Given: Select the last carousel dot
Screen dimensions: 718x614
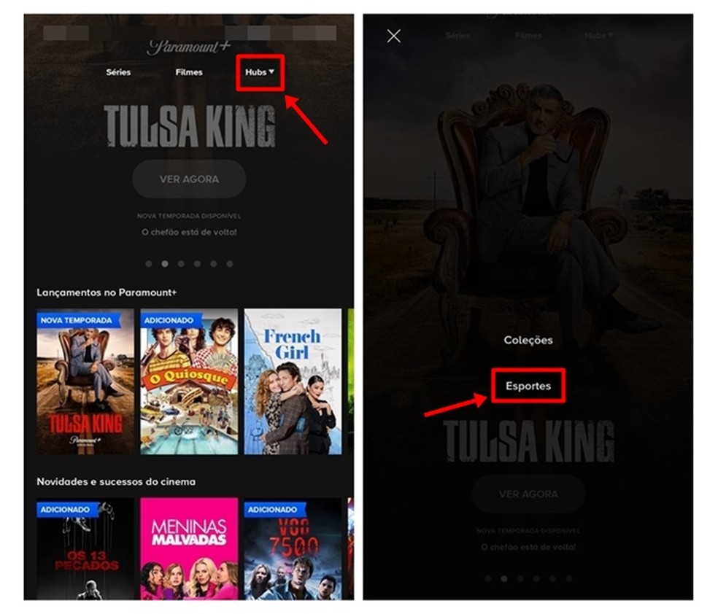Looking at the screenshot, I should coord(229,264).
